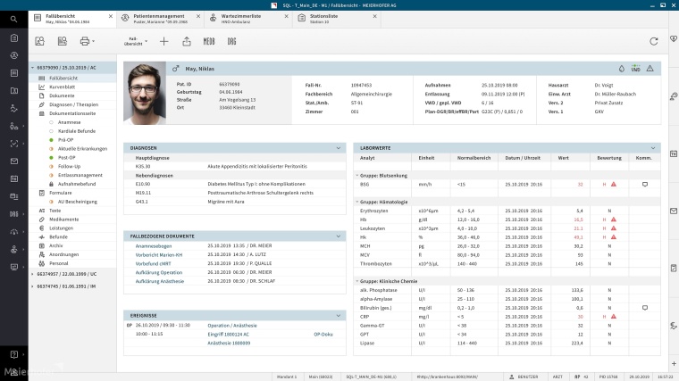Open the Anamnesebogen document link
This screenshot has width=679, height=381.
(x=153, y=245)
